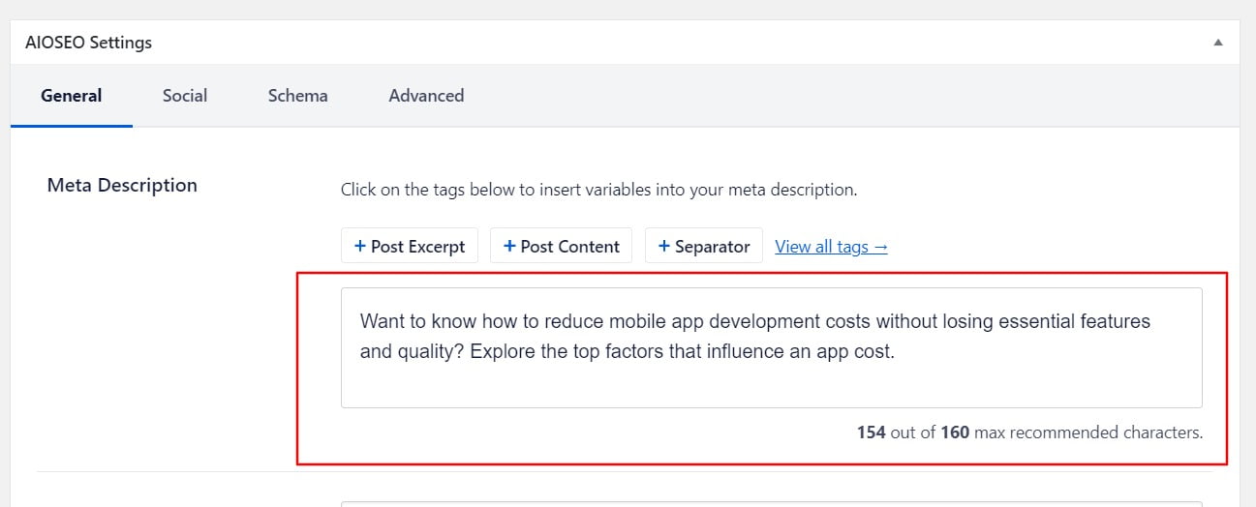Viewport: 1256px width, 507px height.
Task: Select the Advanced tab
Action: click(x=426, y=96)
